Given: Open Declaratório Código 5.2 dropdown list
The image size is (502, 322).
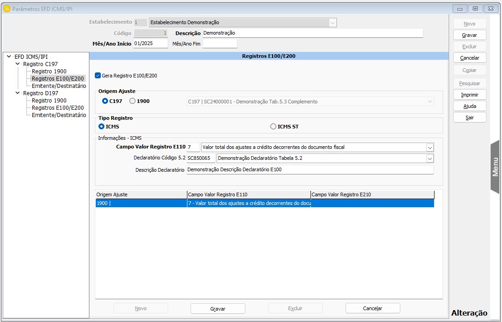Looking at the screenshot, I should click(x=430, y=158).
